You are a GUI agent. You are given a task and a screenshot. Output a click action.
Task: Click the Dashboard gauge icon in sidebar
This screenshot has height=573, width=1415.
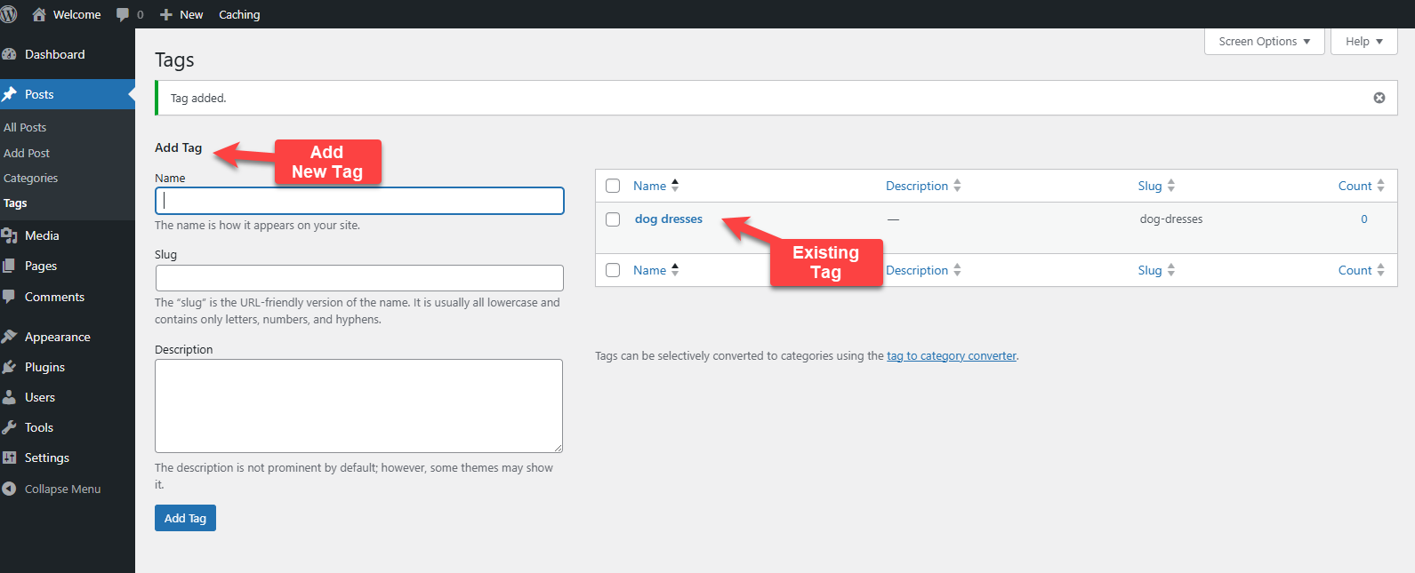click(x=10, y=54)
